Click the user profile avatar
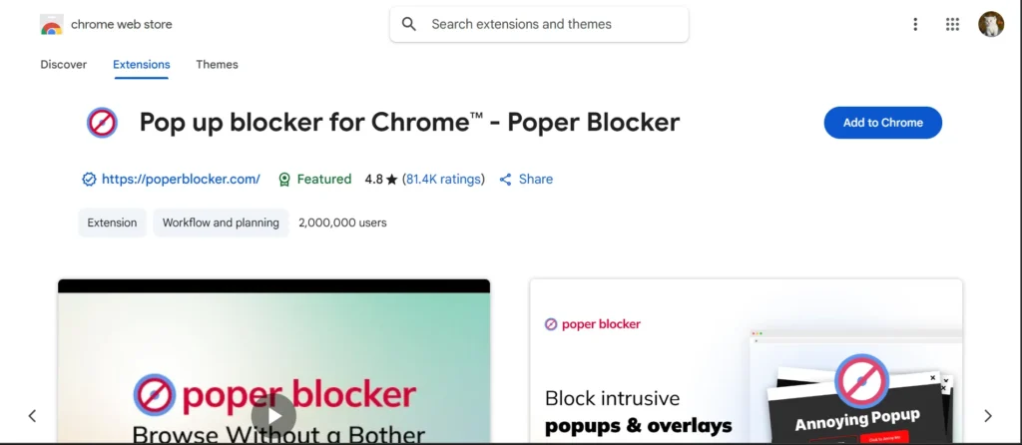Viewport: 1022px width, 445px height. (x=990, y=25)
